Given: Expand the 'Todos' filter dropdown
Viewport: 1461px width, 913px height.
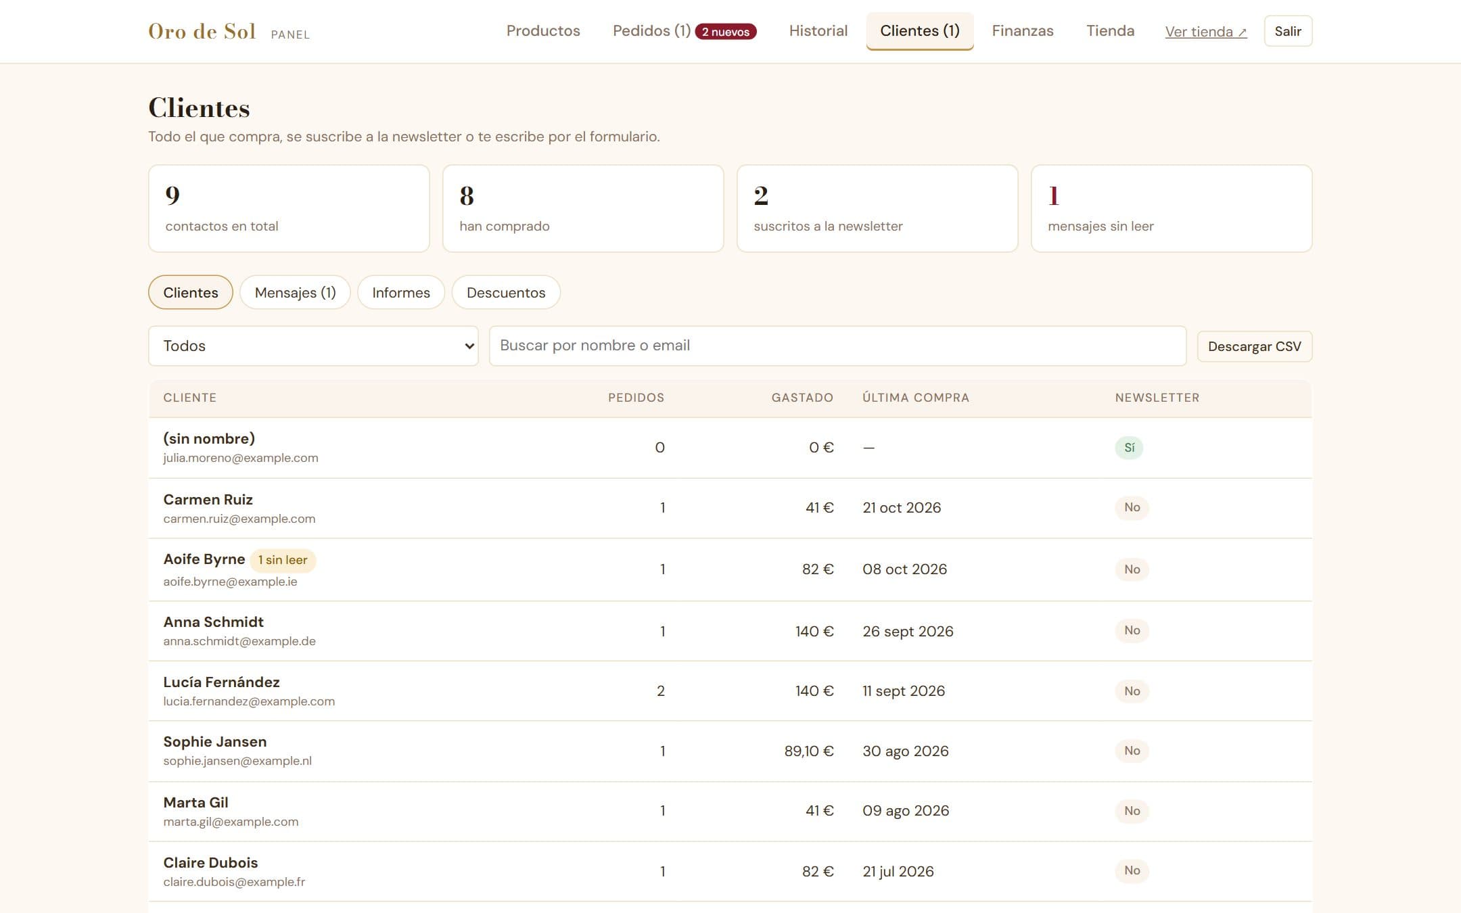Looking at the screenshot, I should pyautogui.click(x=313, y=346).
